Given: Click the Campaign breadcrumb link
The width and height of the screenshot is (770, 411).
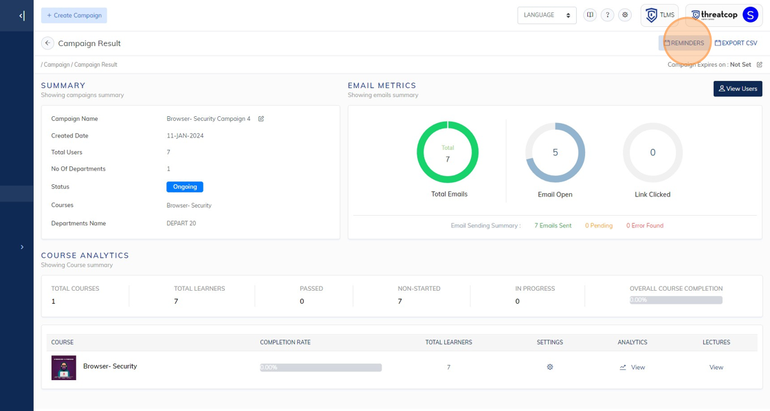Looking at the screenshot, I should [x=56, y=65].
